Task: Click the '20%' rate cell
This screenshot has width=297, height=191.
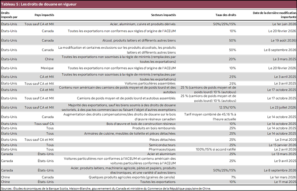Action: click(232, 59)
